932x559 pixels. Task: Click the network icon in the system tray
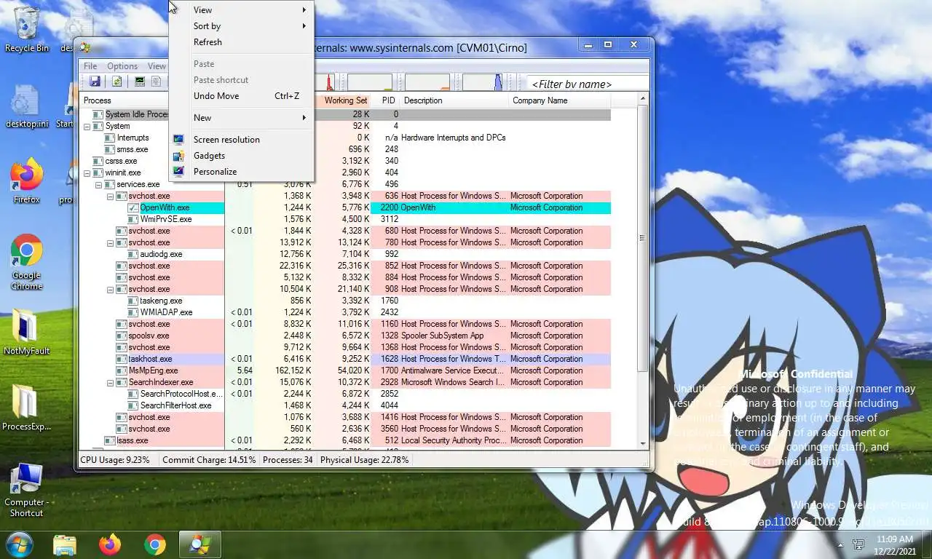[x=858, y=544]
